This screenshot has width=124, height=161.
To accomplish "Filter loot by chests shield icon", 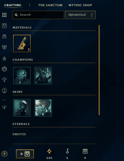I will (4, 26).
